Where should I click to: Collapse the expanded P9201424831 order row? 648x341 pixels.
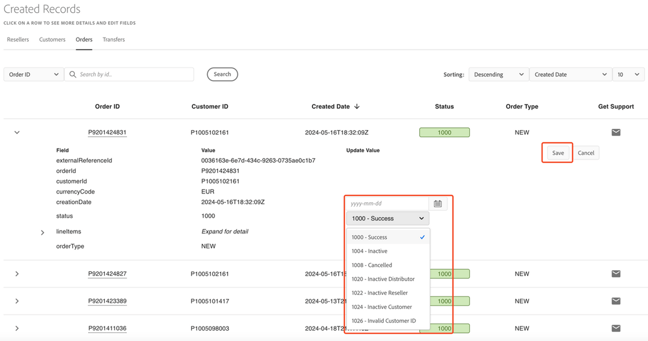point(17,132)
